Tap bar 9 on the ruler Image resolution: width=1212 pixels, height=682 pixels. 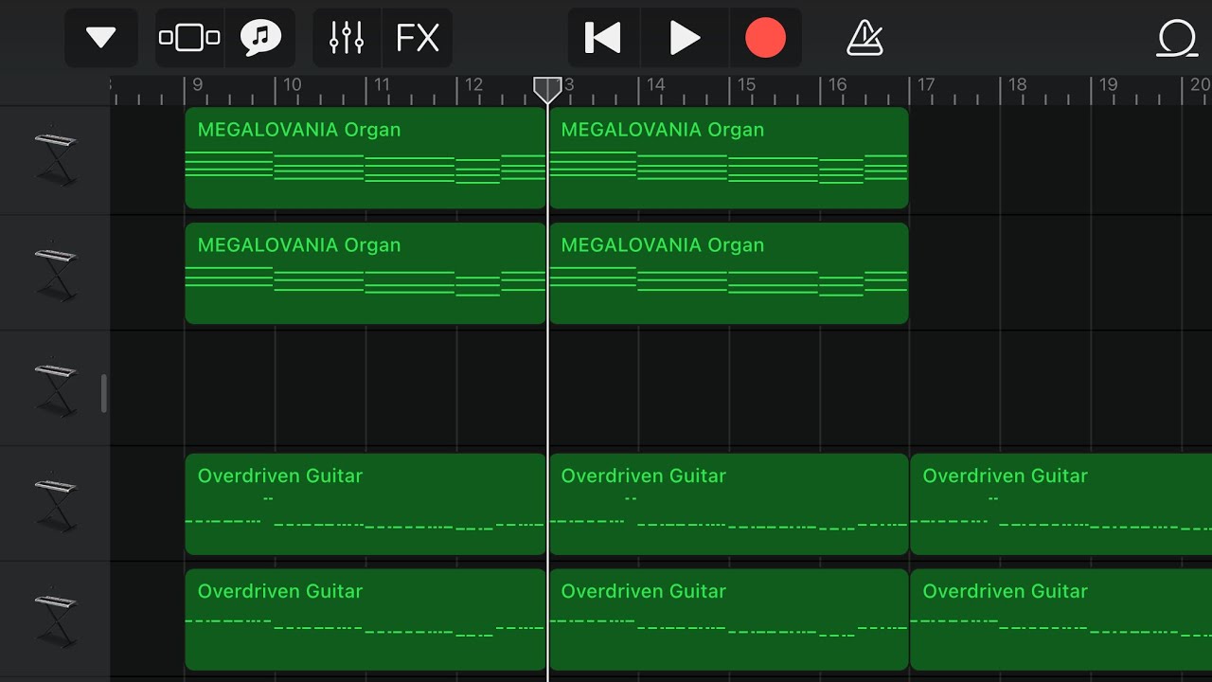[x=197, y=85]
